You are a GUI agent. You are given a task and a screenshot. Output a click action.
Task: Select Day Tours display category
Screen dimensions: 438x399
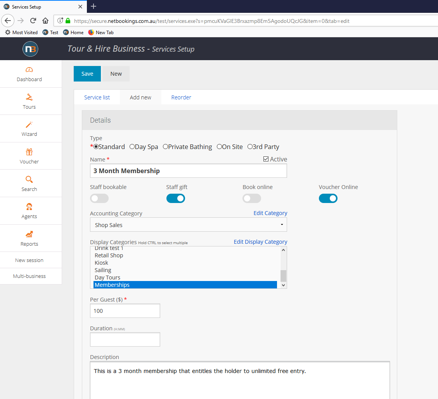pos(185,278)
